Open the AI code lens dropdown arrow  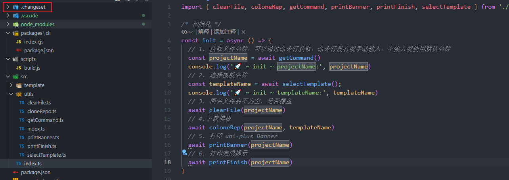[191, 32]
